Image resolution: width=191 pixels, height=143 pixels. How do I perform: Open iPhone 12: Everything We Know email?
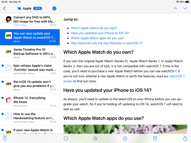[30, 102]
